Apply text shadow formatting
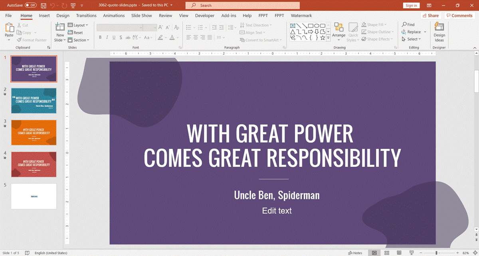Screen dimensions: 479x256 [121, 37]
